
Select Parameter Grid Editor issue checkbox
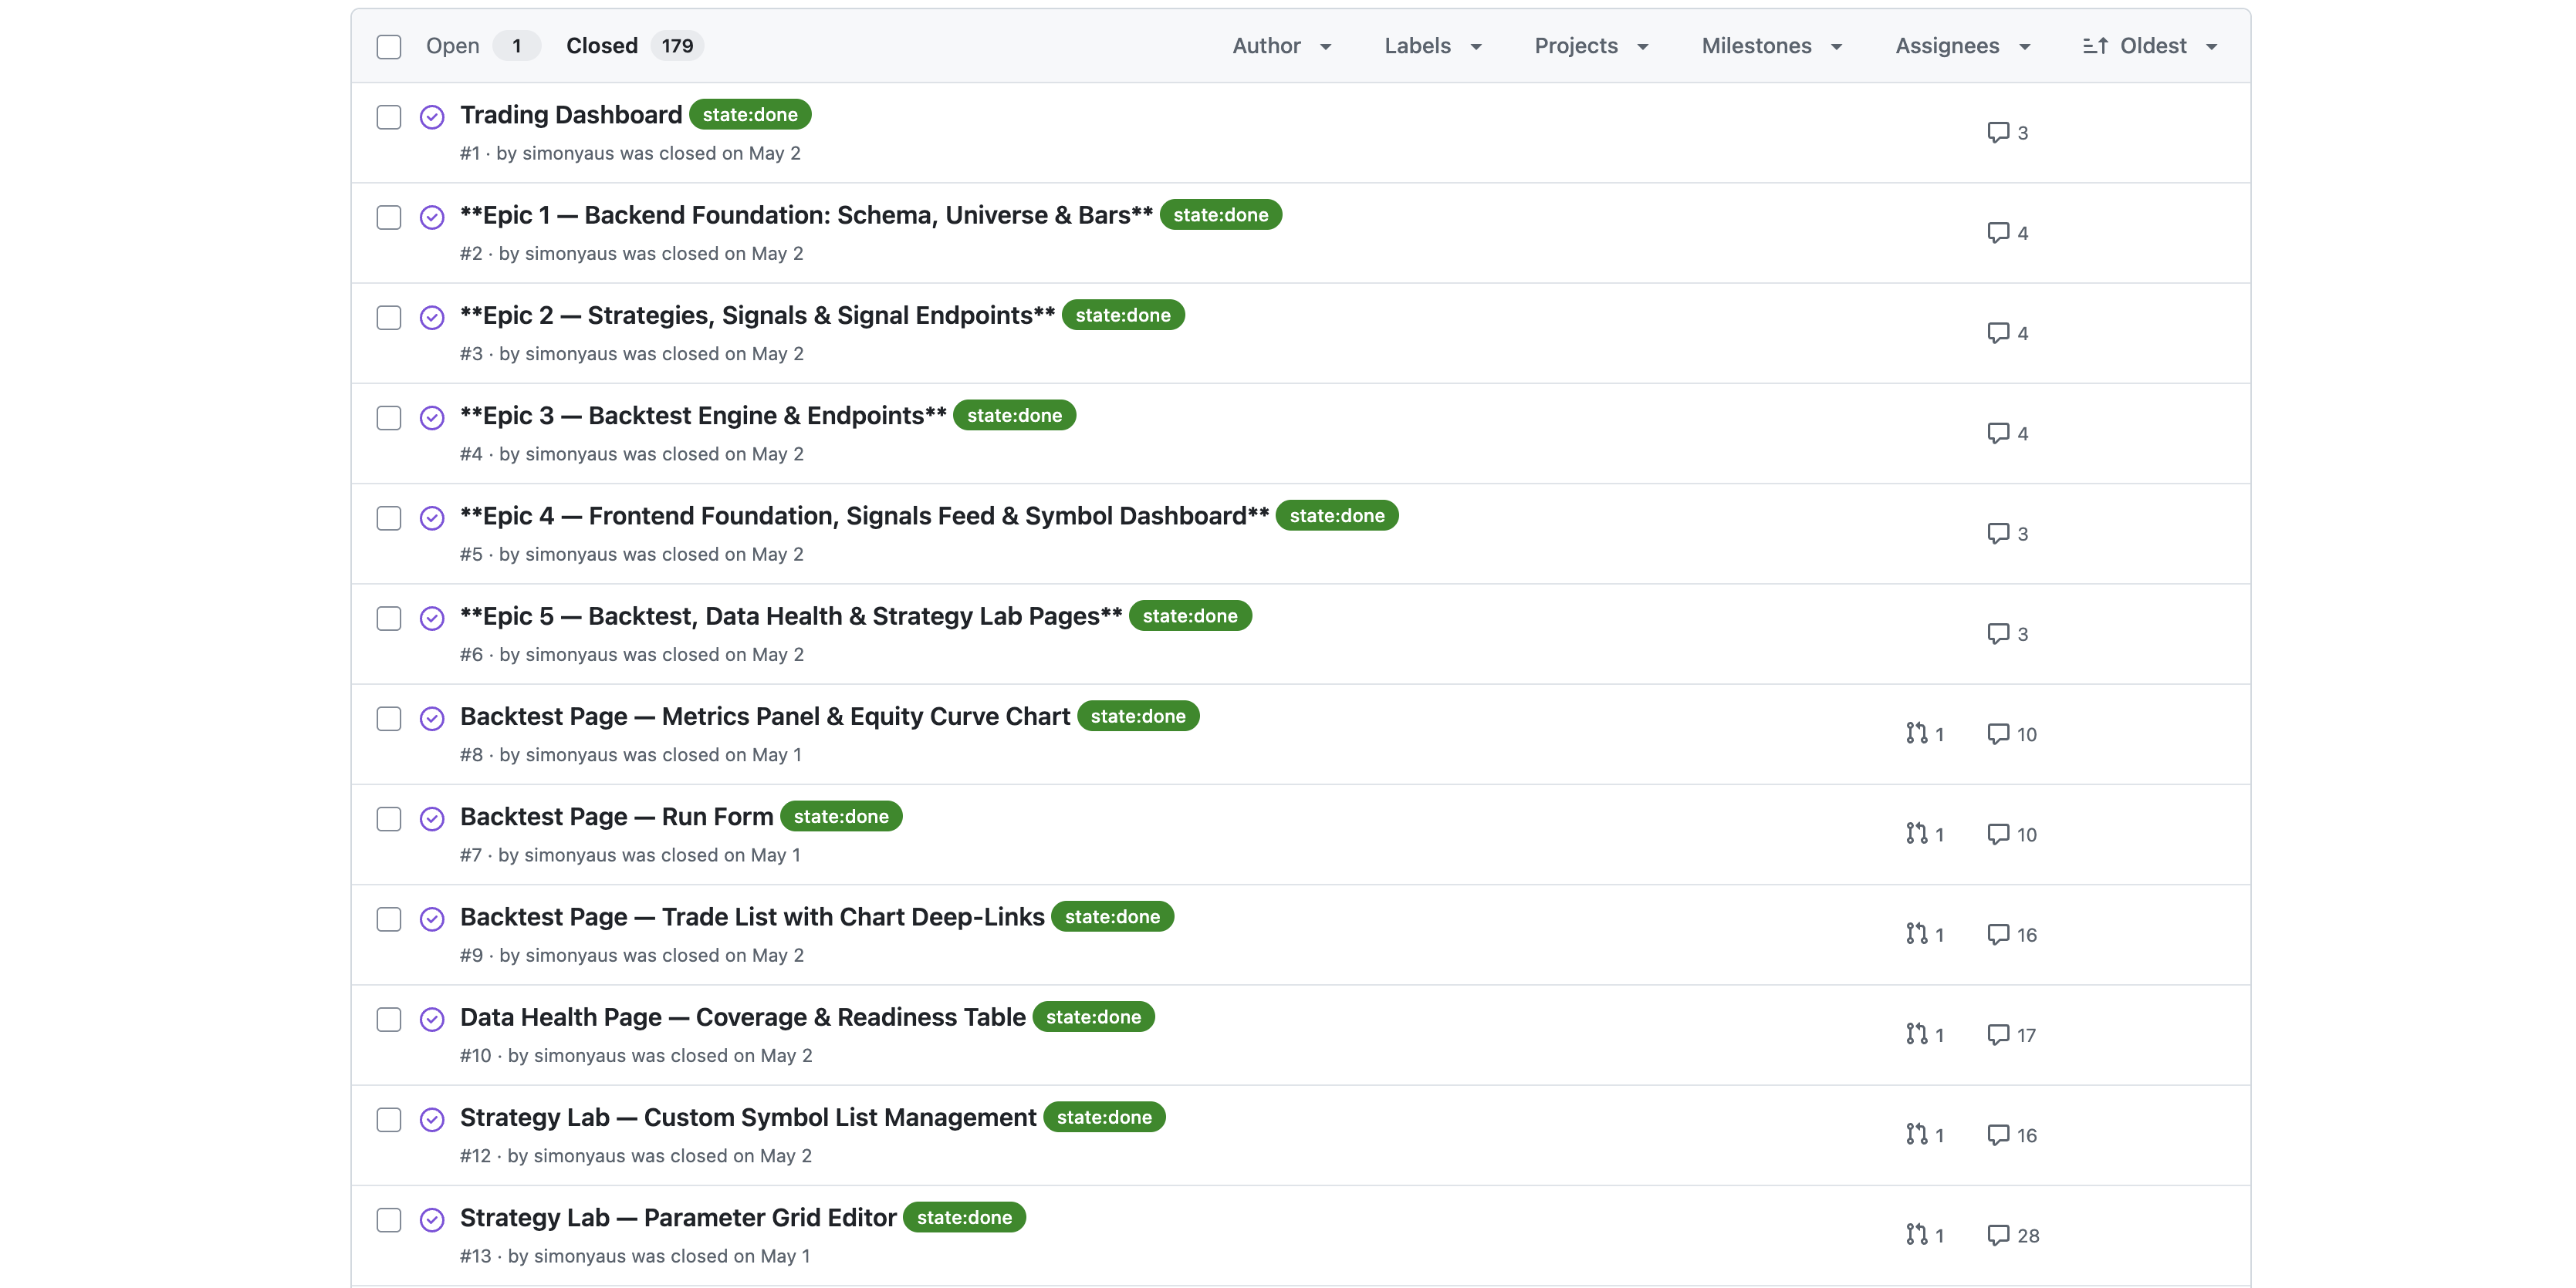pos(389,1220)
